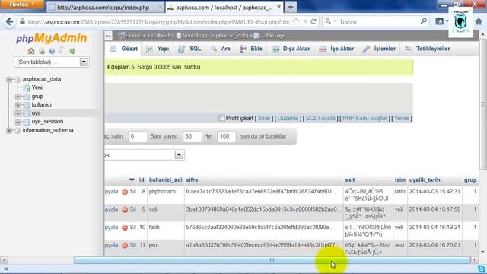
Task: Click the column options triangle before id
Action: coord(132,180)
